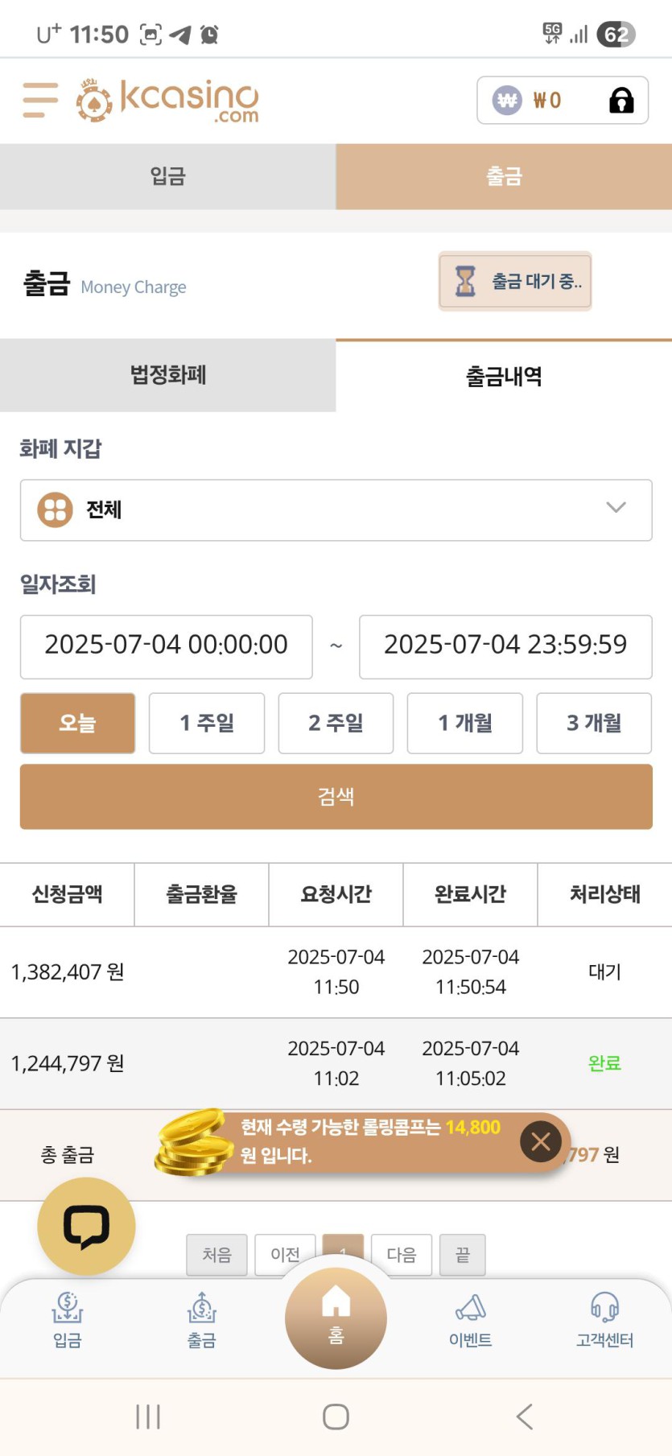Viewport: 672px width, 1456px height.
Task: Select the 3 개월 date range
Action: pos(594,723)
